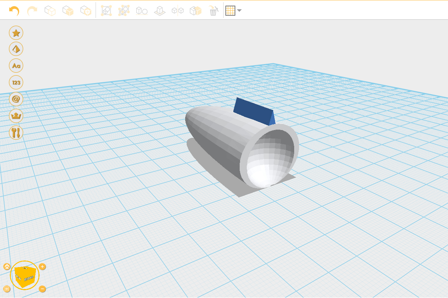
Task: Open the crown premium shapes panel
Action: (16, 116)
